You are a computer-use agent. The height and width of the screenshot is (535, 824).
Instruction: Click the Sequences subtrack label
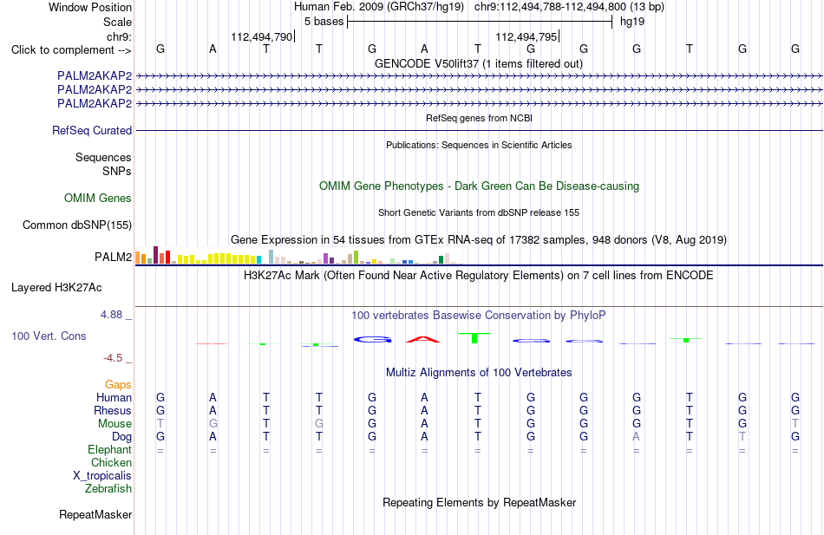pos(103,157)
